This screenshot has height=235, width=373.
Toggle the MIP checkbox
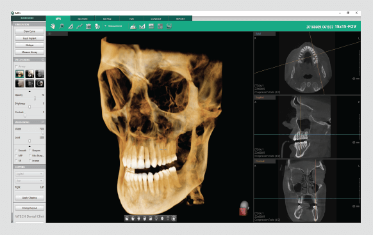click(x=17, y=156)
